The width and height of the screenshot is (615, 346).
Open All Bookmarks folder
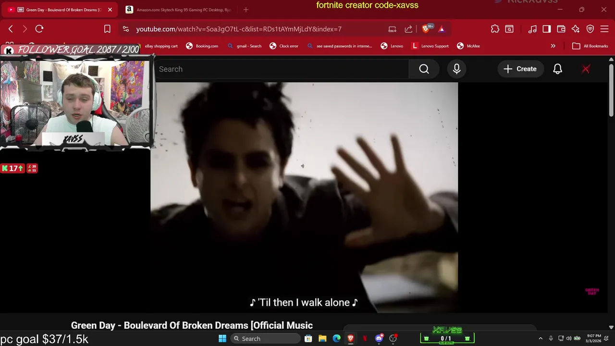pyautogui.click(x=590, y=46)
